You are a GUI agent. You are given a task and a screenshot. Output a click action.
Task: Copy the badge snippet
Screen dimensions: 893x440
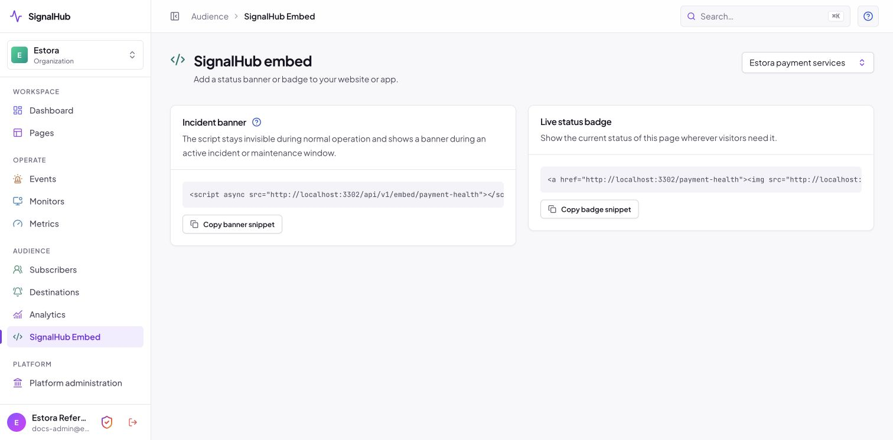(x=589, y=209)
